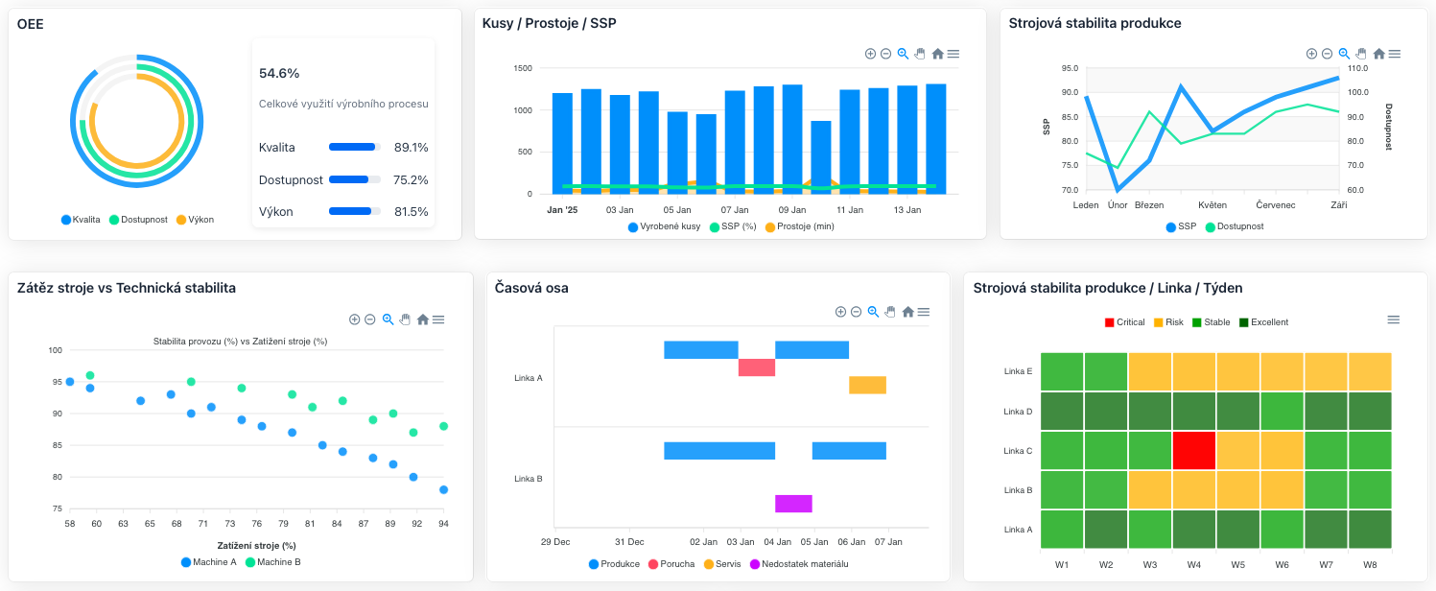Click the pink Porucha bar on Linka A
The width and height of the screenshot is (1436, 591).
click(756, 367)
